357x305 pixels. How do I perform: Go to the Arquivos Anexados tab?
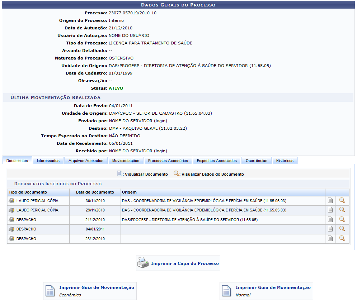tap(86, 161)
